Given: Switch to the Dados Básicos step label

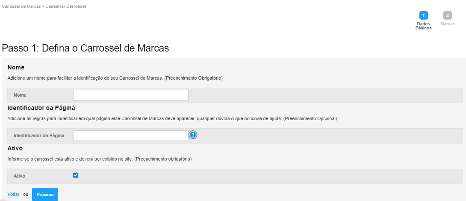Looking at the screenshot, I should pyautogui.click(x=424, y=26).
